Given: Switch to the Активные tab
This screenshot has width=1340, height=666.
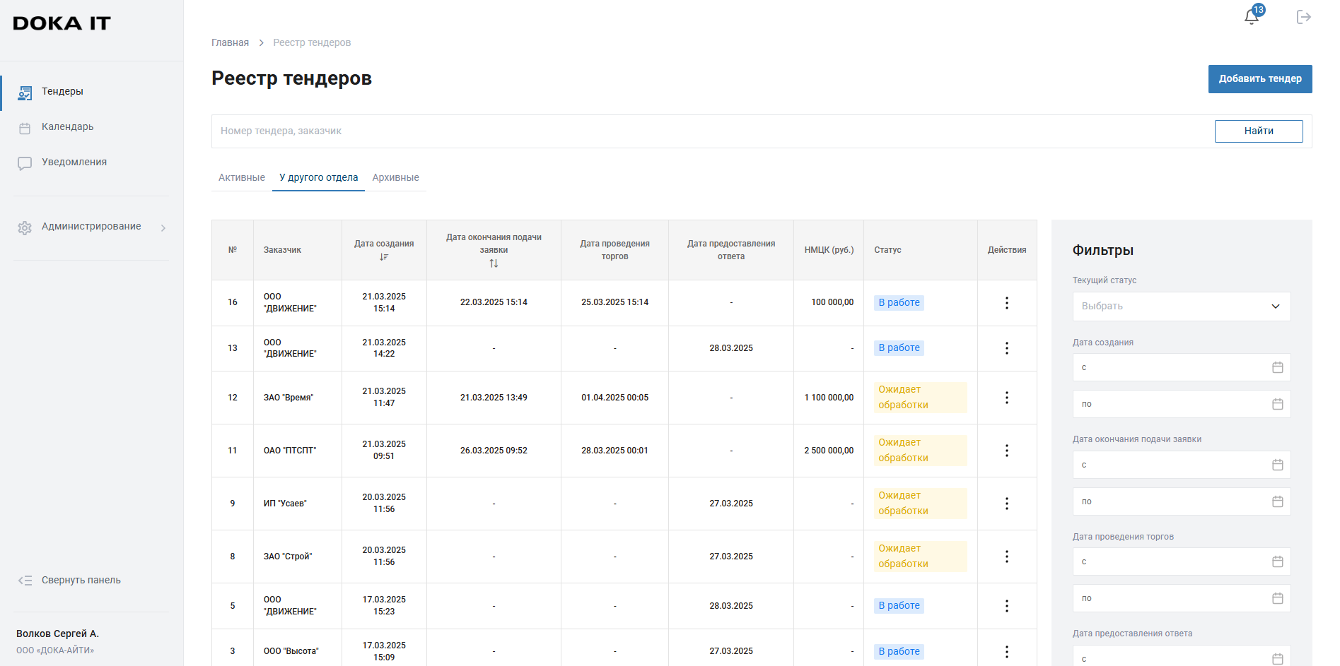Looking at the screenshot, I should coord(242,178).
